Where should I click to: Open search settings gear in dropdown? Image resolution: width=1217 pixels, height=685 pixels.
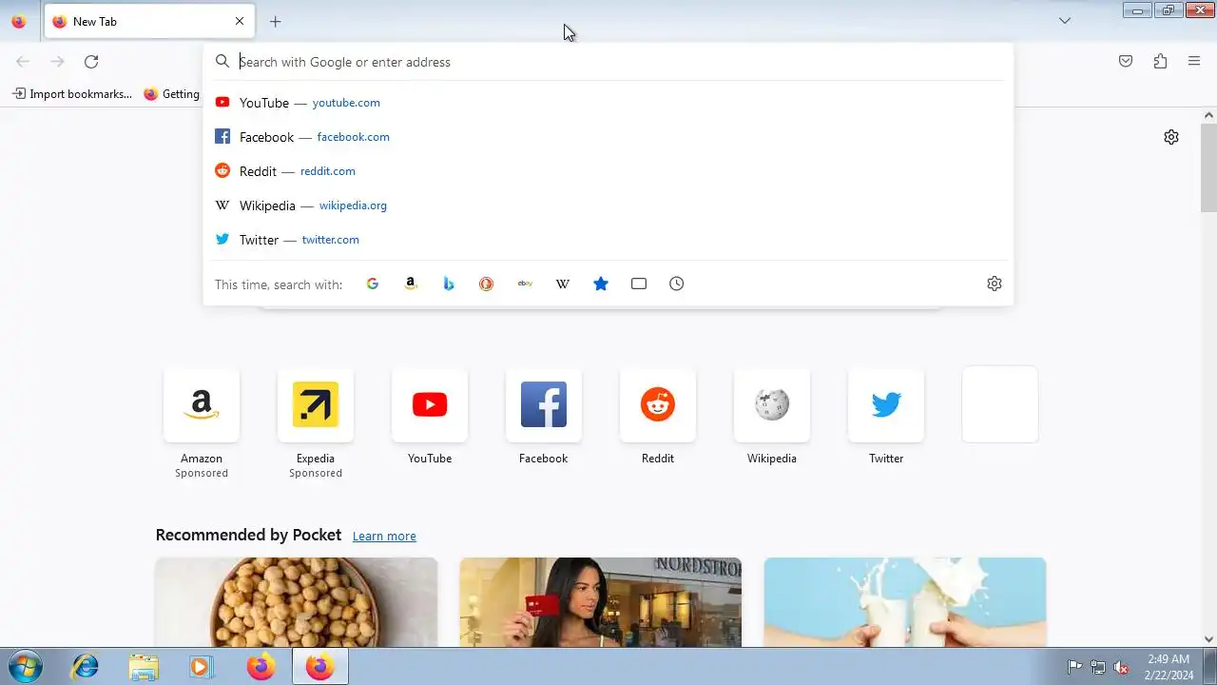(995, 284)
